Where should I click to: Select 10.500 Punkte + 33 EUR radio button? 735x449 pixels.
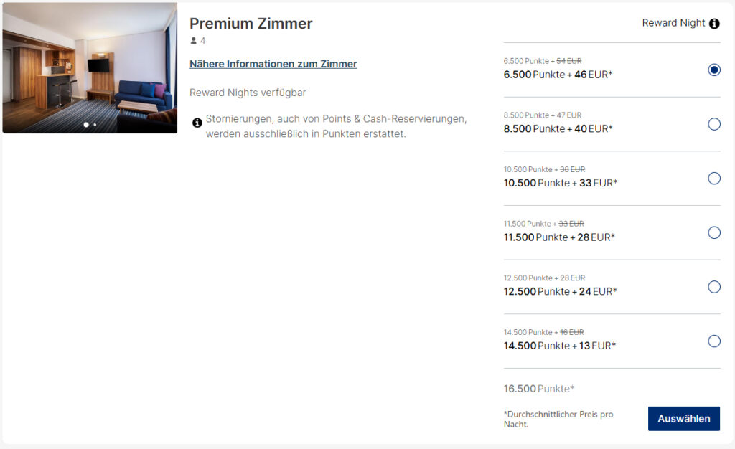714,179
